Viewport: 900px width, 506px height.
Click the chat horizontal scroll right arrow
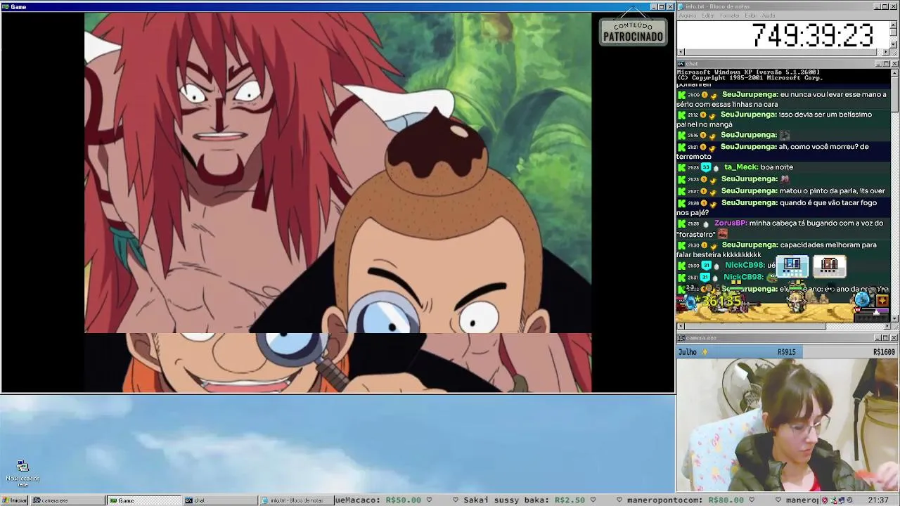click(887, 326)
